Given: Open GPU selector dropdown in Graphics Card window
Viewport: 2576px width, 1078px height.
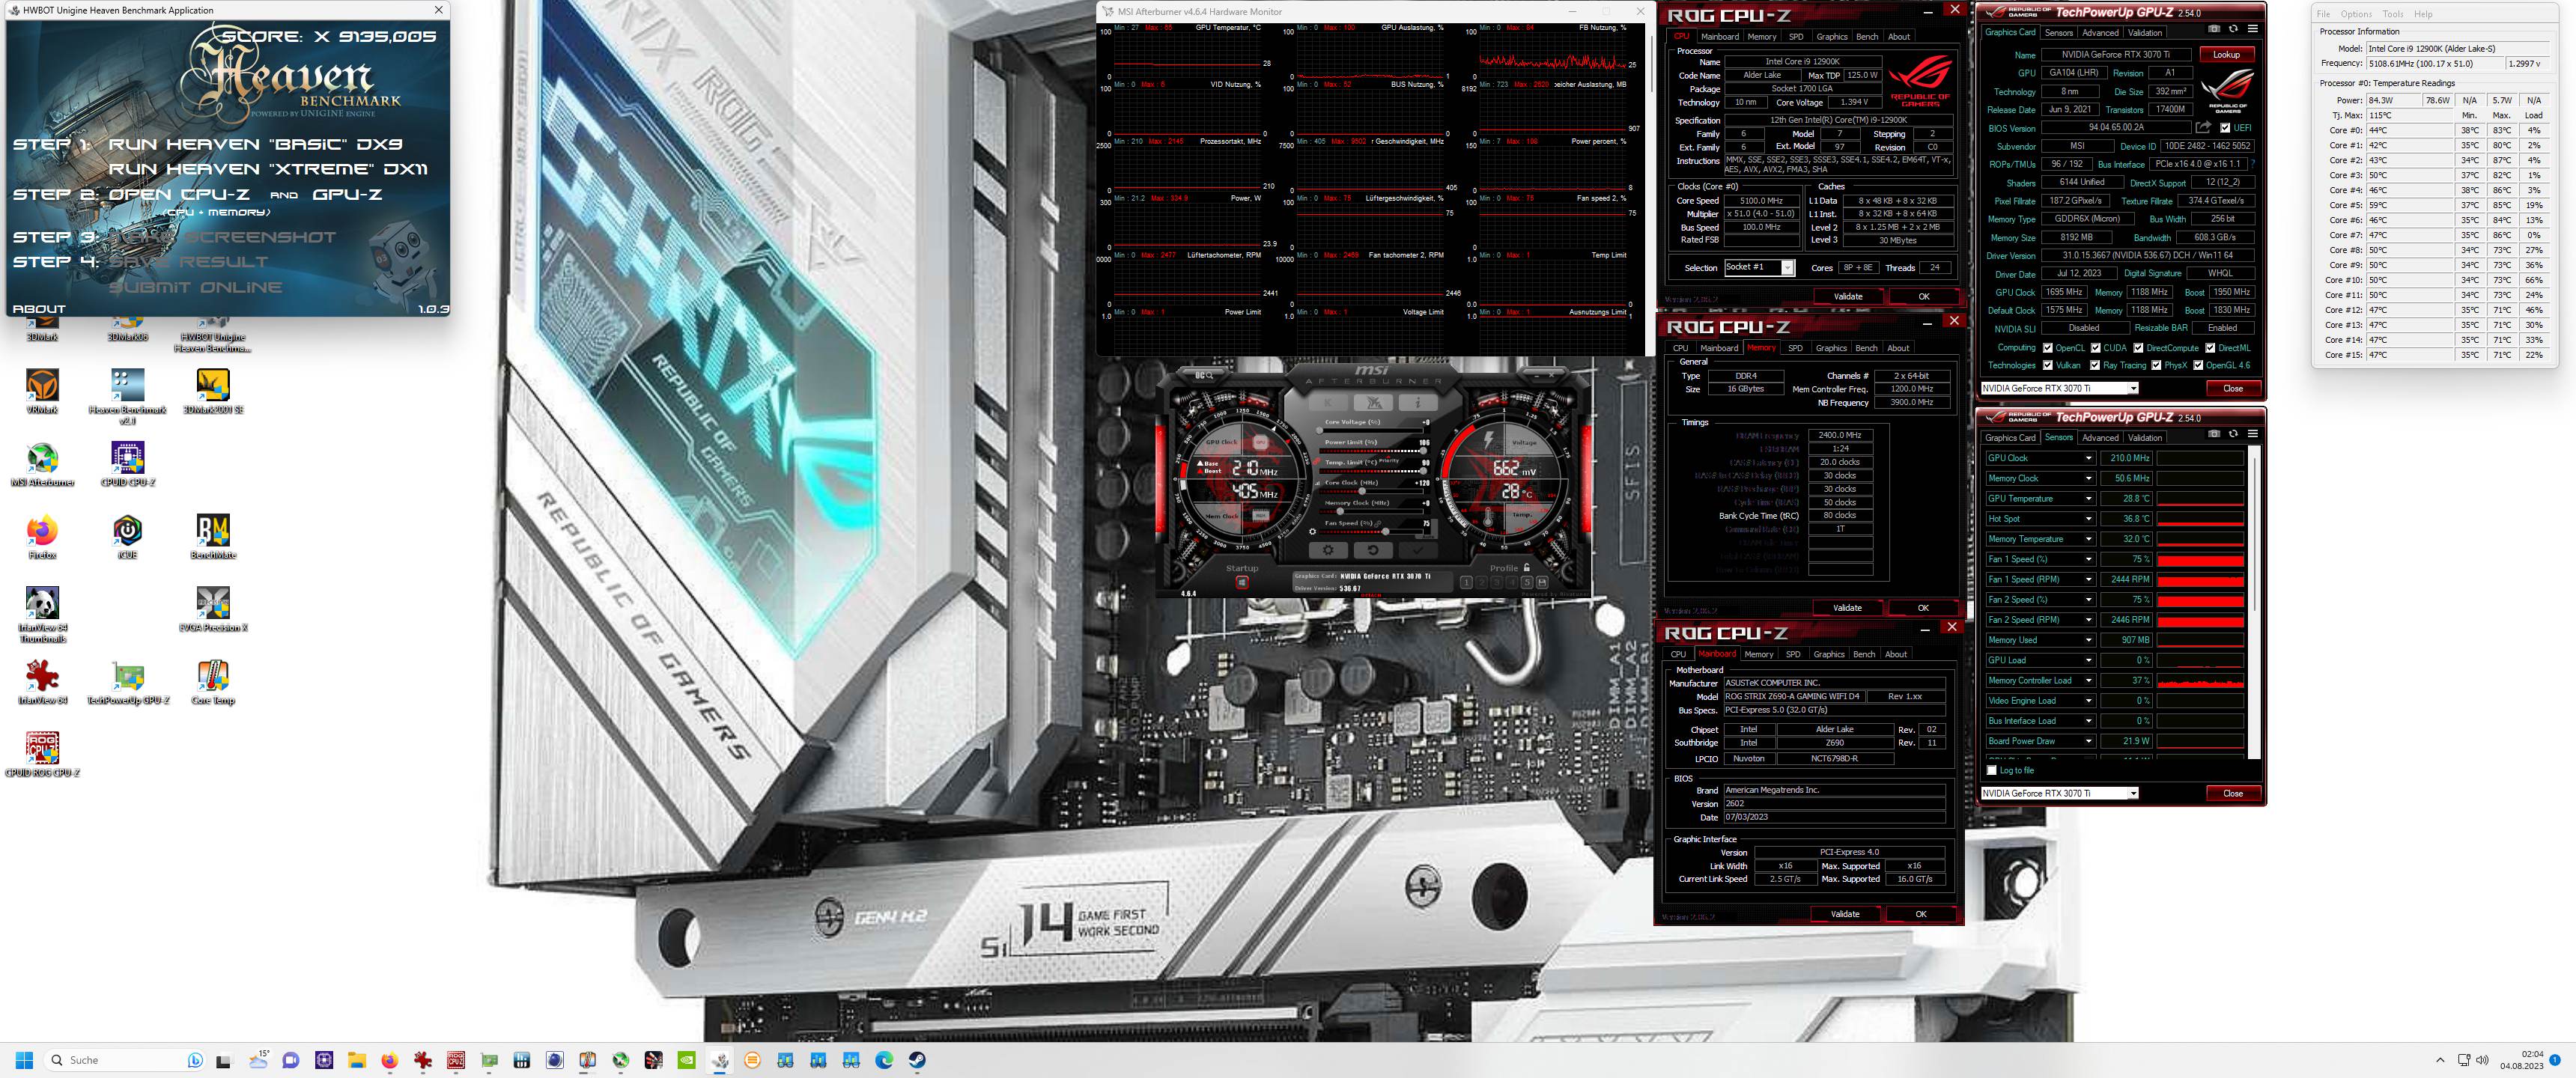Looking at the screenshot, I should point(2133,389).
